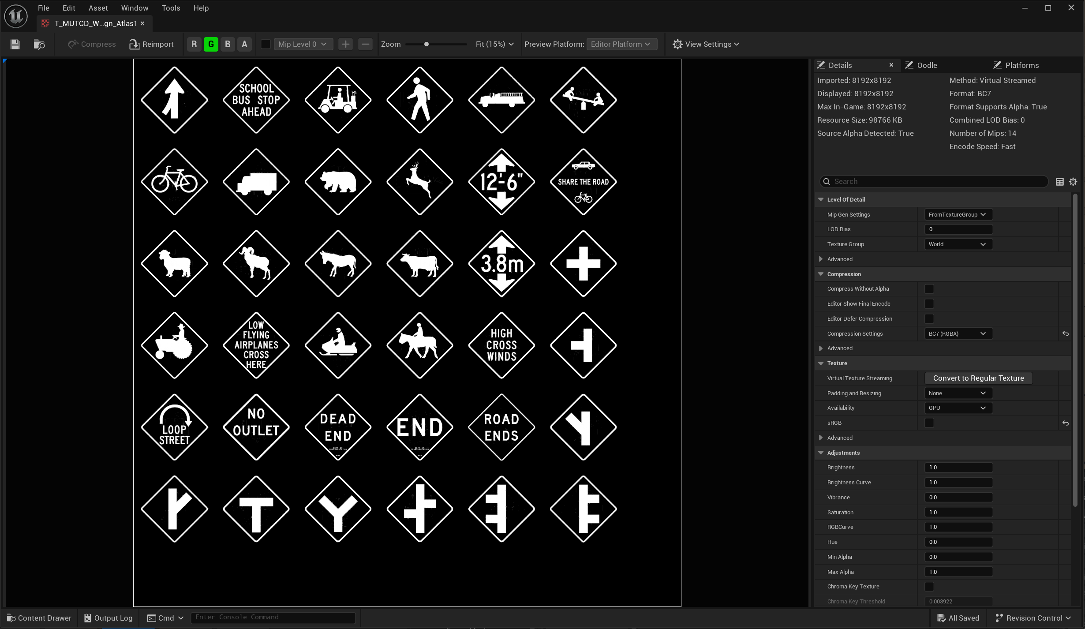Click Convert to Regular Texture button
Viewport: 1085px width, 629px height.
[978, 378]
